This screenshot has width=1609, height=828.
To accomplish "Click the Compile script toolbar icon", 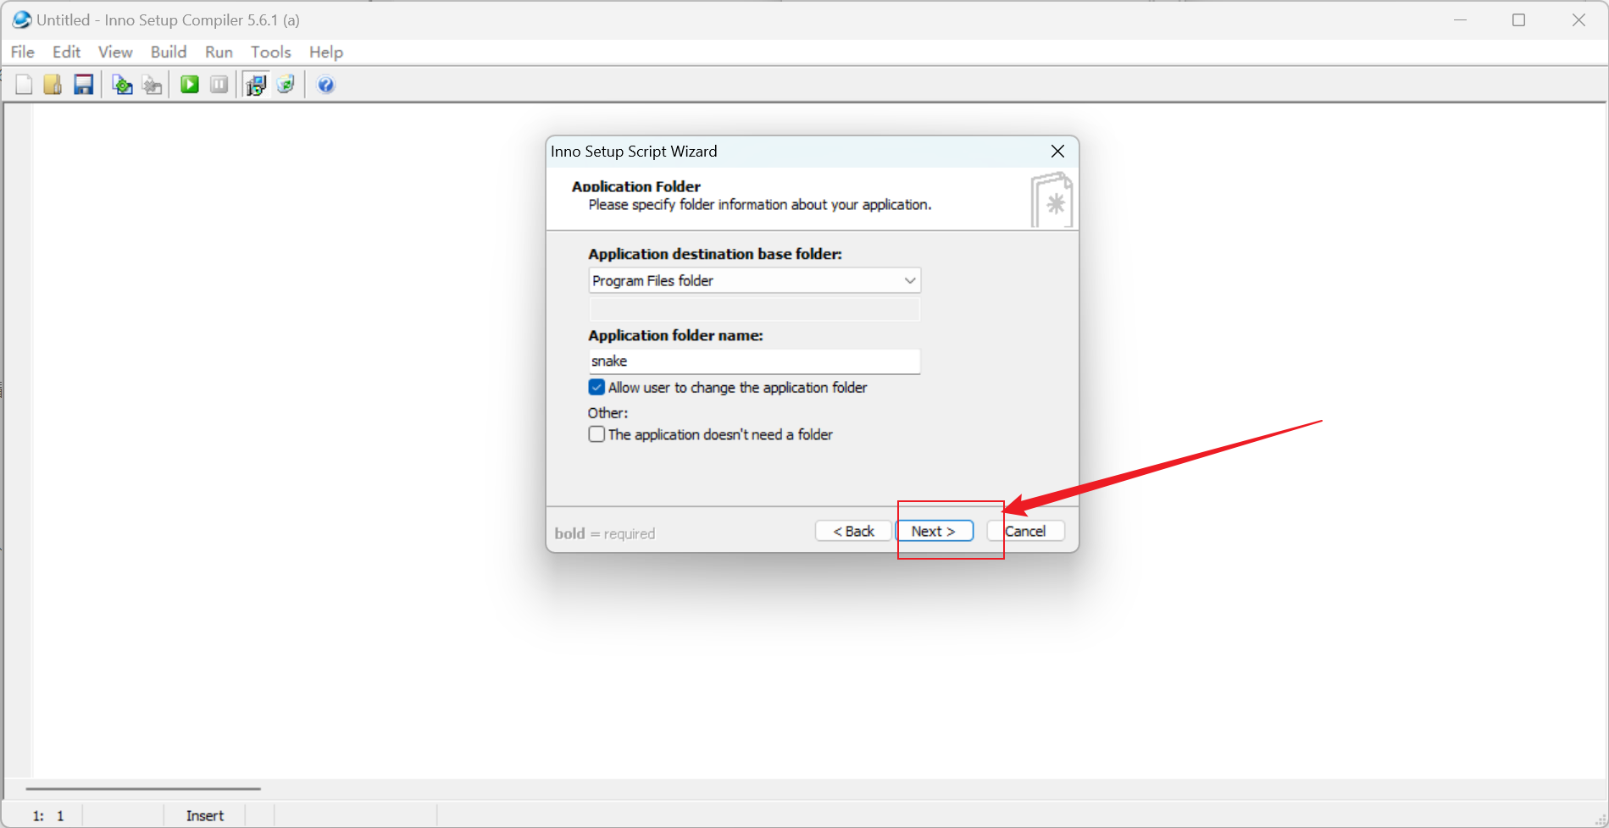I will pyautogui.click(x=122, y=85).
